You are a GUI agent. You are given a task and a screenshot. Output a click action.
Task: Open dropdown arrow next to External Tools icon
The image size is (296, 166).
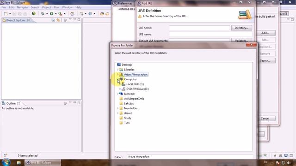point(65,14)
